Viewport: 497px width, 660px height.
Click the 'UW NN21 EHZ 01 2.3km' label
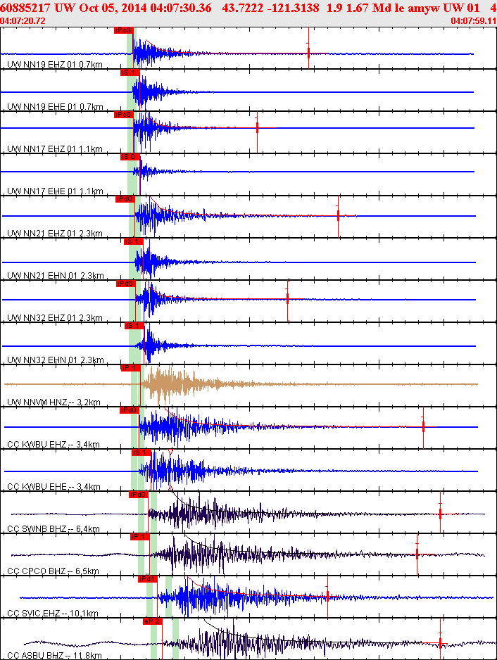55,233
